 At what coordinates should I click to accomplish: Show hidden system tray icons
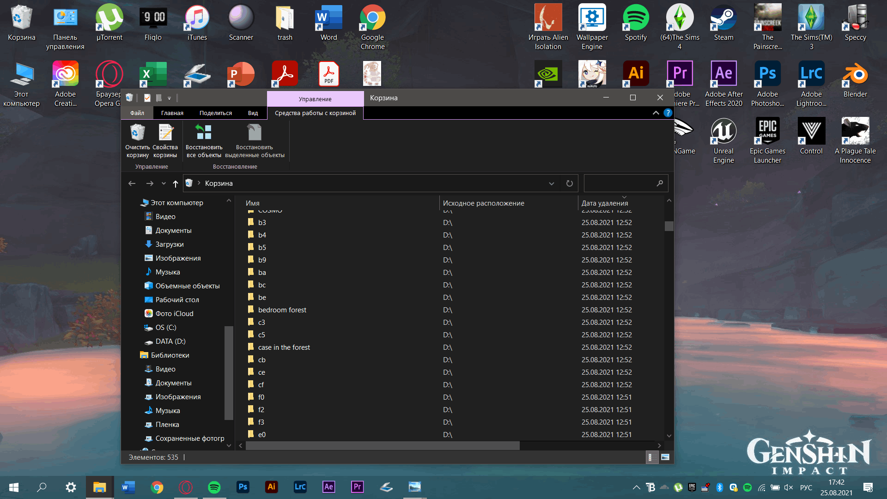pyautogui.click(x=636, y=487)
